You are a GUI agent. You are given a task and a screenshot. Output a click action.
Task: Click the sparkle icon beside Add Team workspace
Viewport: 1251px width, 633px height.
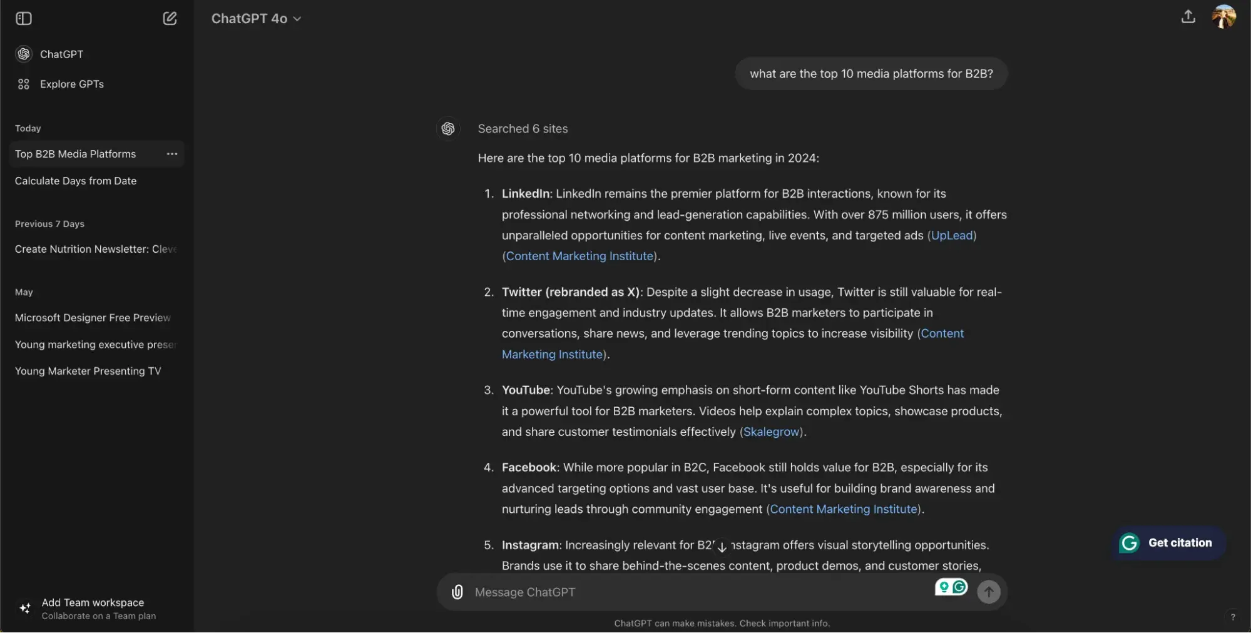(x=25, y=608)
